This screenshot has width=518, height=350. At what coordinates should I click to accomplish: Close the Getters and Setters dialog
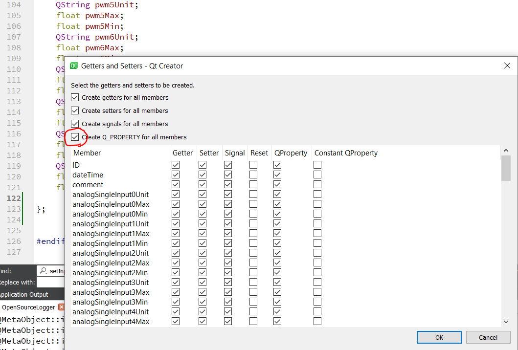pyautogui.click(x=507, y=66)
